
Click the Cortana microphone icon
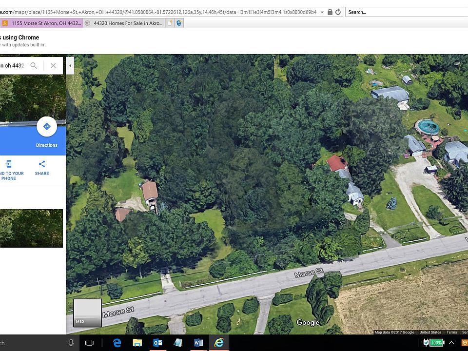click(x=71, y=343)
